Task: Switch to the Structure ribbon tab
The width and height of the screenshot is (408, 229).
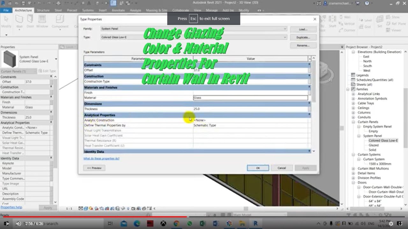Action: pos(43,10)
